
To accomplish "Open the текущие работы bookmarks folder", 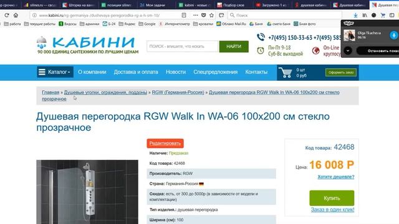I will [x=40, y=24].
